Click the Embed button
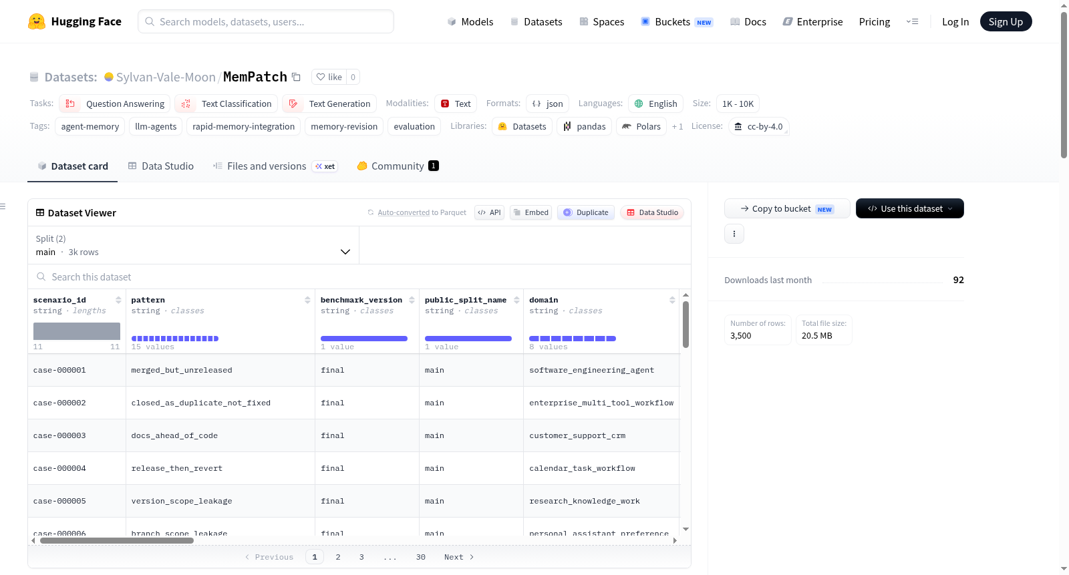 [x=530, y=212]
